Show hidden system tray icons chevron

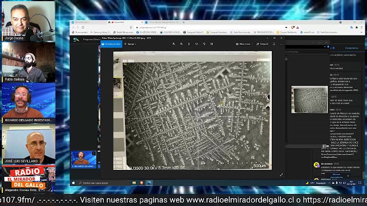click(x=329, y=183)
